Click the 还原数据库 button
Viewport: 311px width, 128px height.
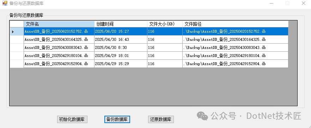[161, 120]
